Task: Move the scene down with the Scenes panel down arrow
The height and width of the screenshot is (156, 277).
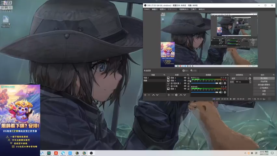Action: click(x=157, y=95)
